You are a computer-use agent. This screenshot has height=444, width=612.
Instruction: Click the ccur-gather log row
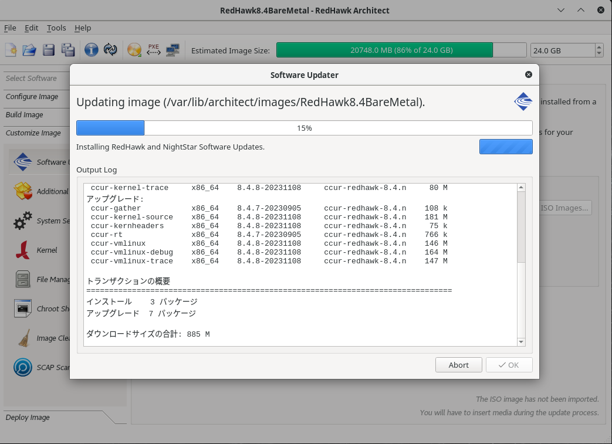[x=269, y=208]
